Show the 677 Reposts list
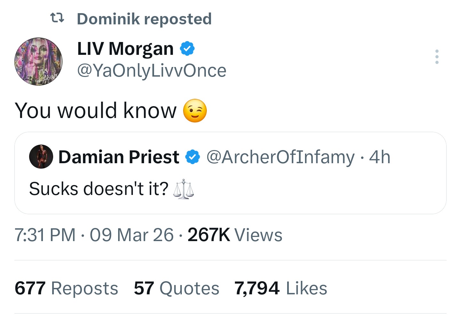 pos(66,288)
